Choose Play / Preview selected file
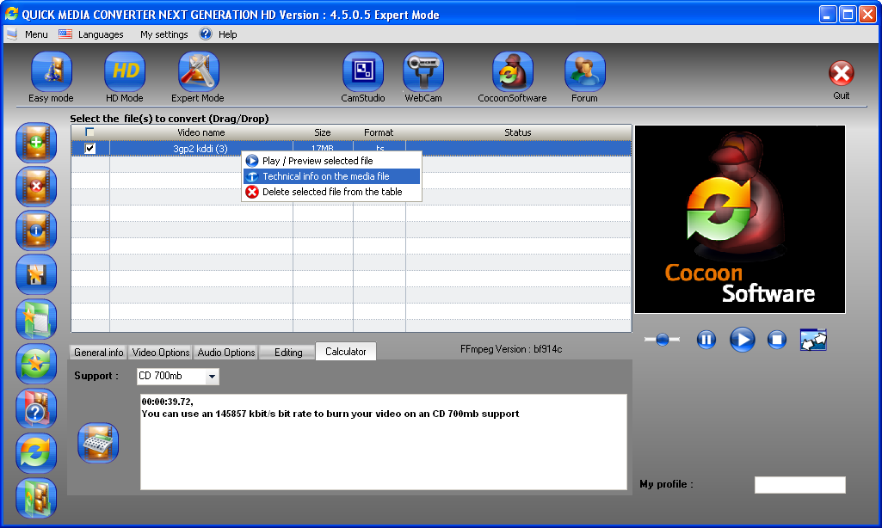The image size is (882, 528). pos(332,161)
